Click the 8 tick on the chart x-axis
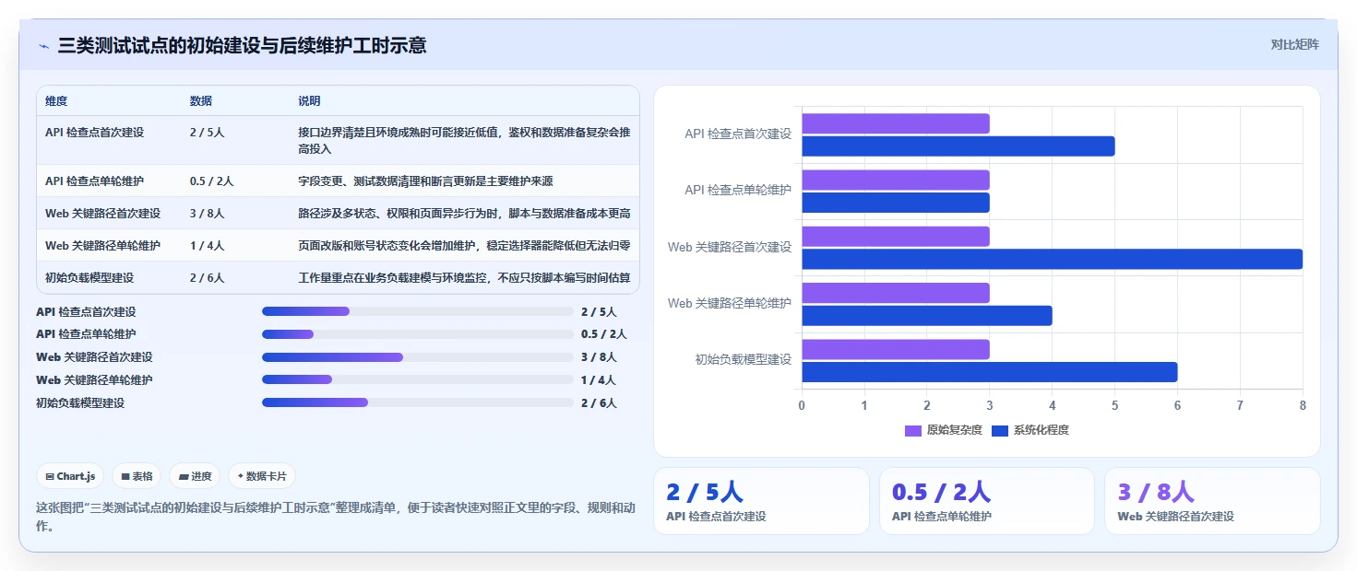 pos(1303,405)
